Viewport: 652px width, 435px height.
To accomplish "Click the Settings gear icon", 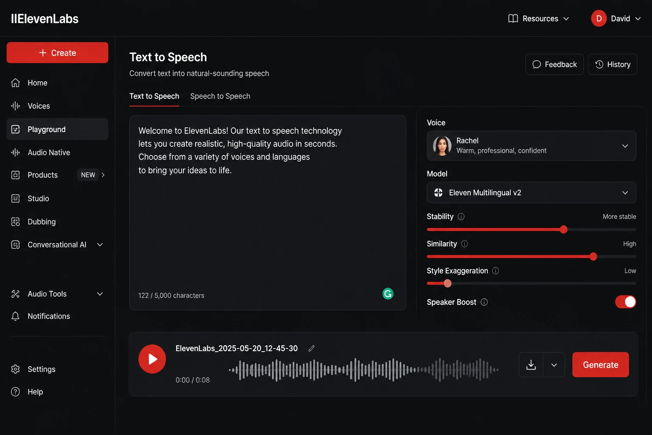I will point(16,369).
